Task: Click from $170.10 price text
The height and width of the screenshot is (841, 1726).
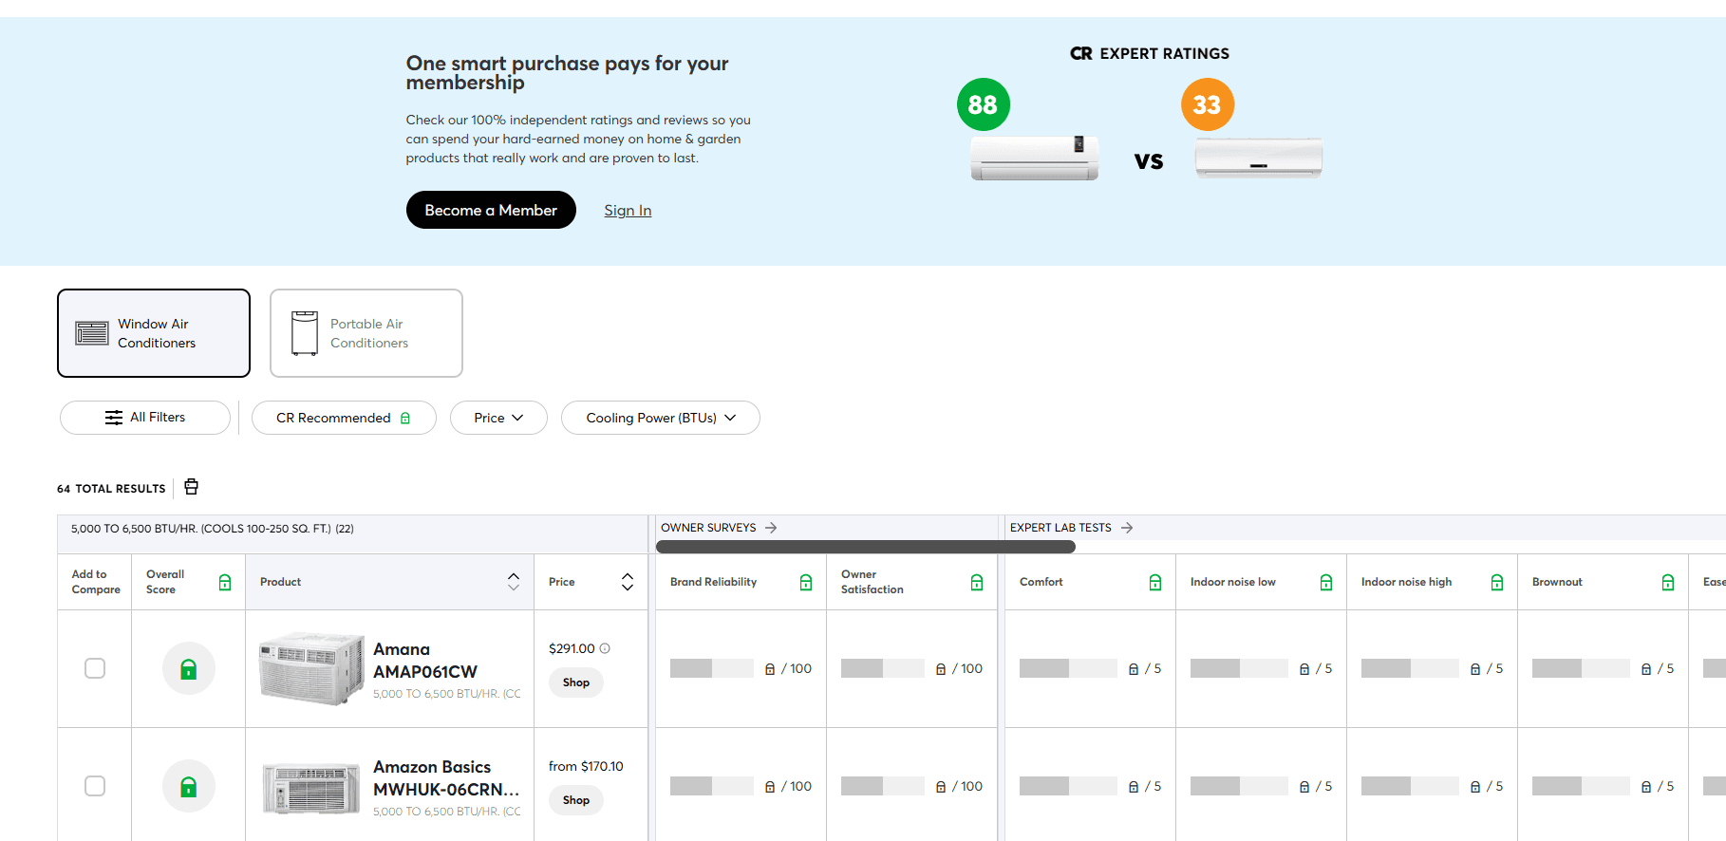Action: tap(586, 766)
